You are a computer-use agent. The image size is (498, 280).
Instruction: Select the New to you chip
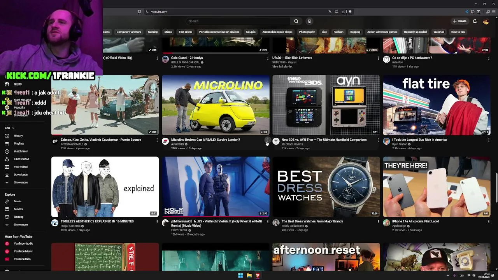[458, 32]
